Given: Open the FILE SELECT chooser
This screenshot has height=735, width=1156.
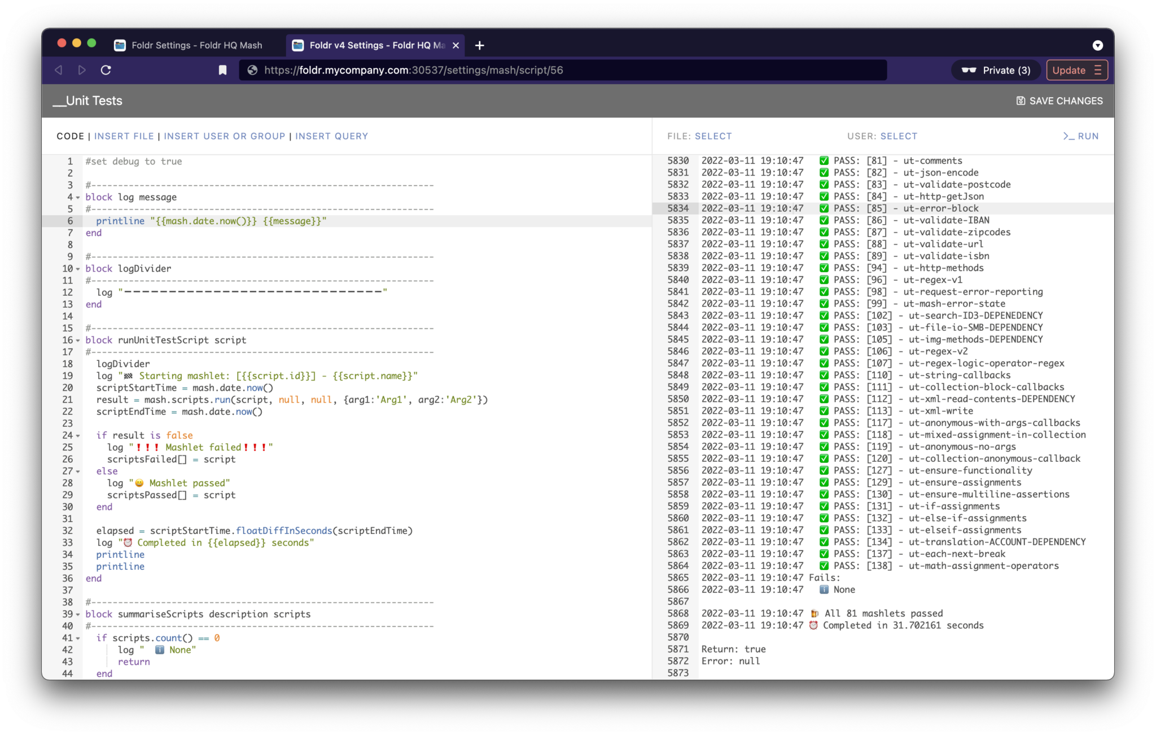Looking at the screenshot, I should (x=713, y=136).
